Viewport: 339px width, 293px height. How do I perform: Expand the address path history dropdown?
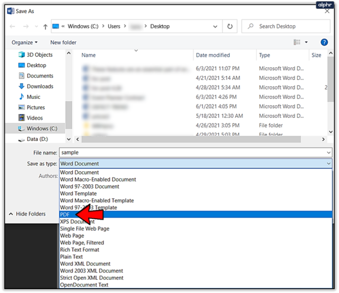(215, 27)
